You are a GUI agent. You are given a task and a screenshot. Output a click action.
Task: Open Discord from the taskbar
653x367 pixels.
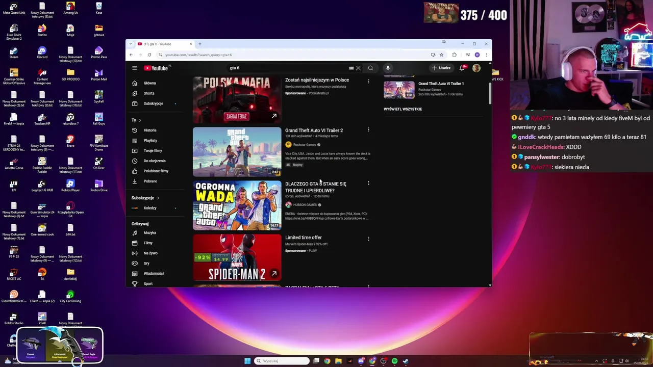pyautogui.click(x=361, y=361)
